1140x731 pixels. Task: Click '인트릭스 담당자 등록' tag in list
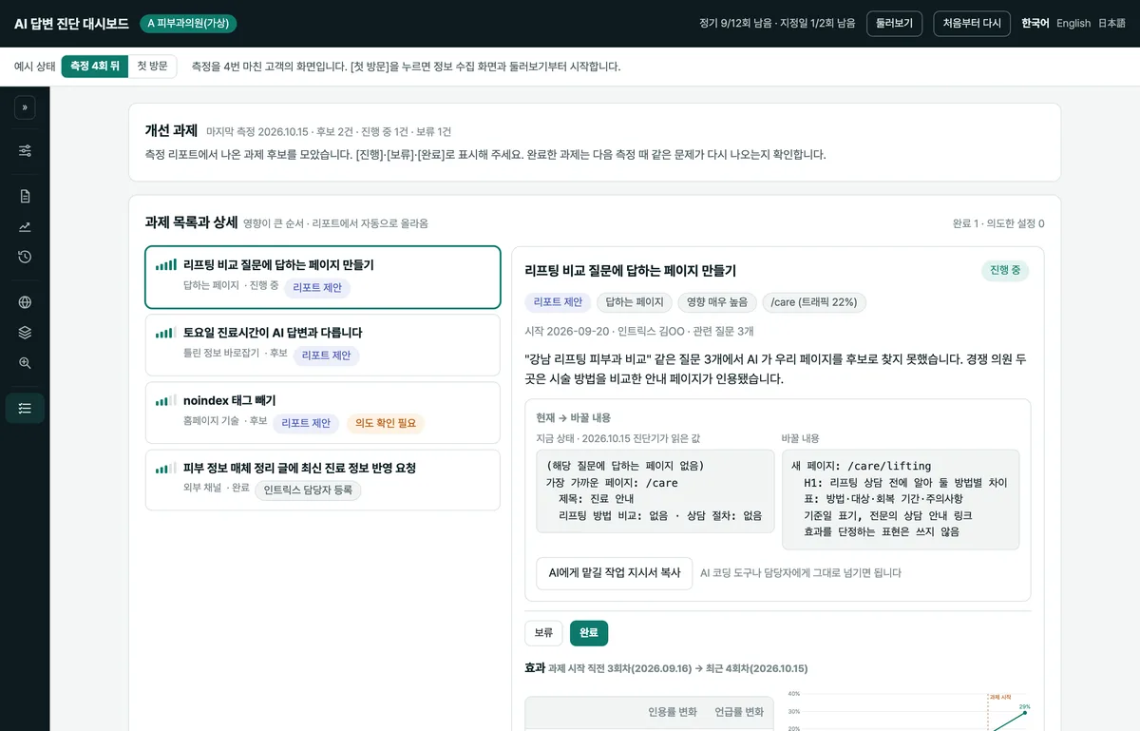click(308, 491)
